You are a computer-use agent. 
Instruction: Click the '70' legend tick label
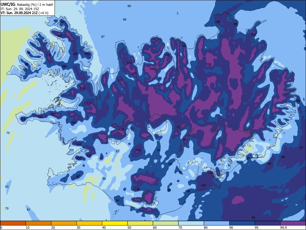(180, 228)
